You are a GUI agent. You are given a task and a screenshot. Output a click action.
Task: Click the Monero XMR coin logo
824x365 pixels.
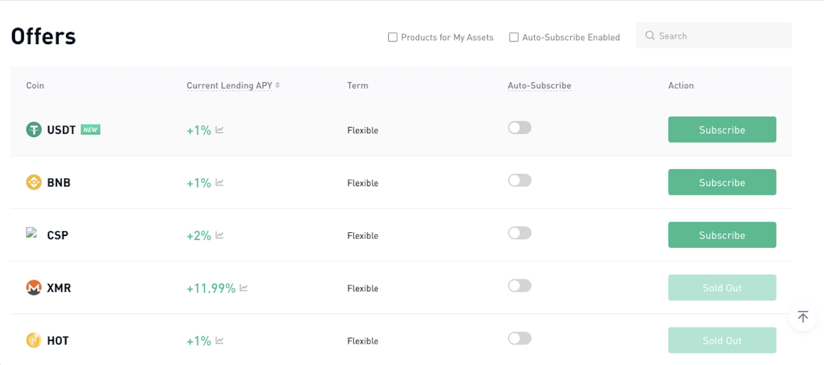pos(34,287)
